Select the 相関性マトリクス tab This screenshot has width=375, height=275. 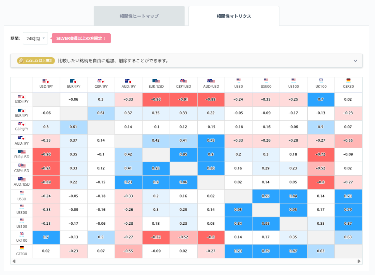pyautogui.click(x=234, y=16)
